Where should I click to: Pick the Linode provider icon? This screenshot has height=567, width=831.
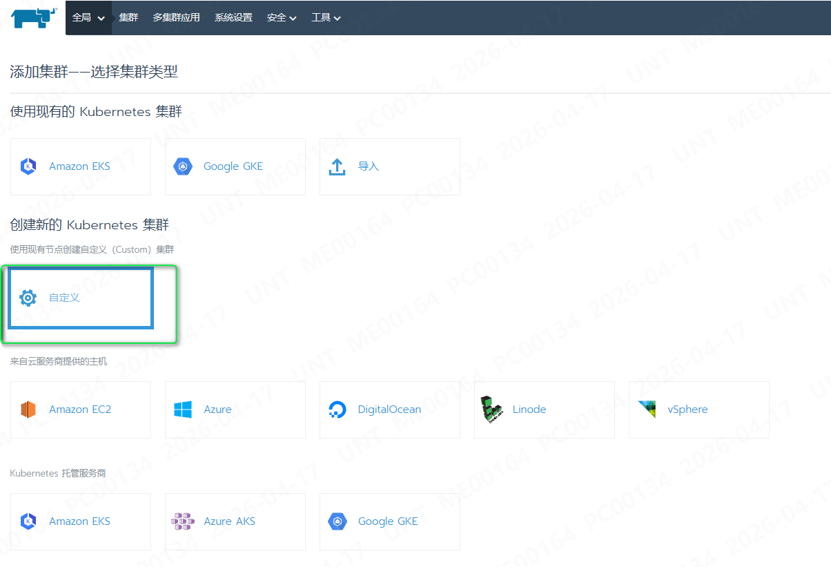pyautogui.click(x=491, y=410)
